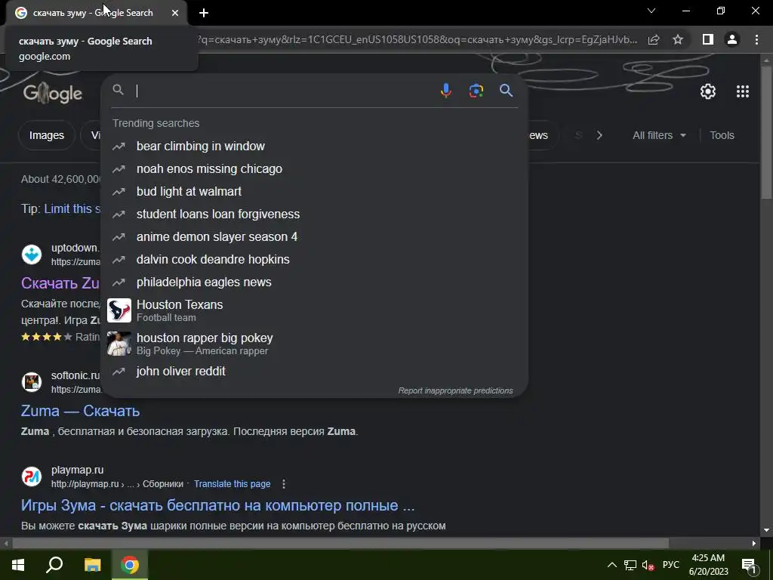Open a new tab with plus button

(204, 13)
